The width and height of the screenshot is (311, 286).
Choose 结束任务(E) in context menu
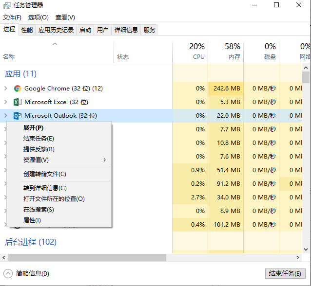click(x=59, y=139)
